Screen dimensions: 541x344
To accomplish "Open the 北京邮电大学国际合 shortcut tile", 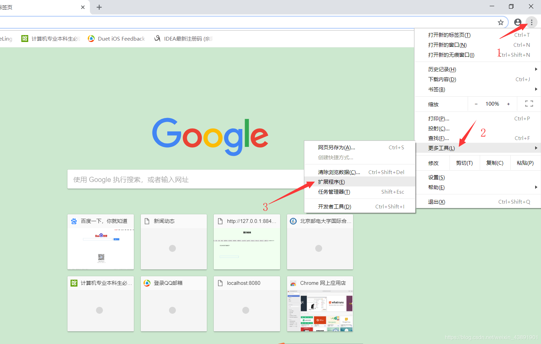I will (x=320, y=242).
